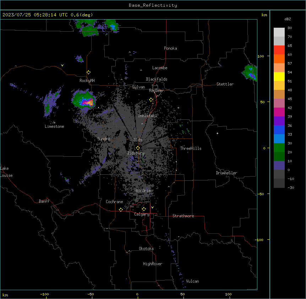Click the km label at the bottom-left corner
306x299 pixels.
click(5, 295)
